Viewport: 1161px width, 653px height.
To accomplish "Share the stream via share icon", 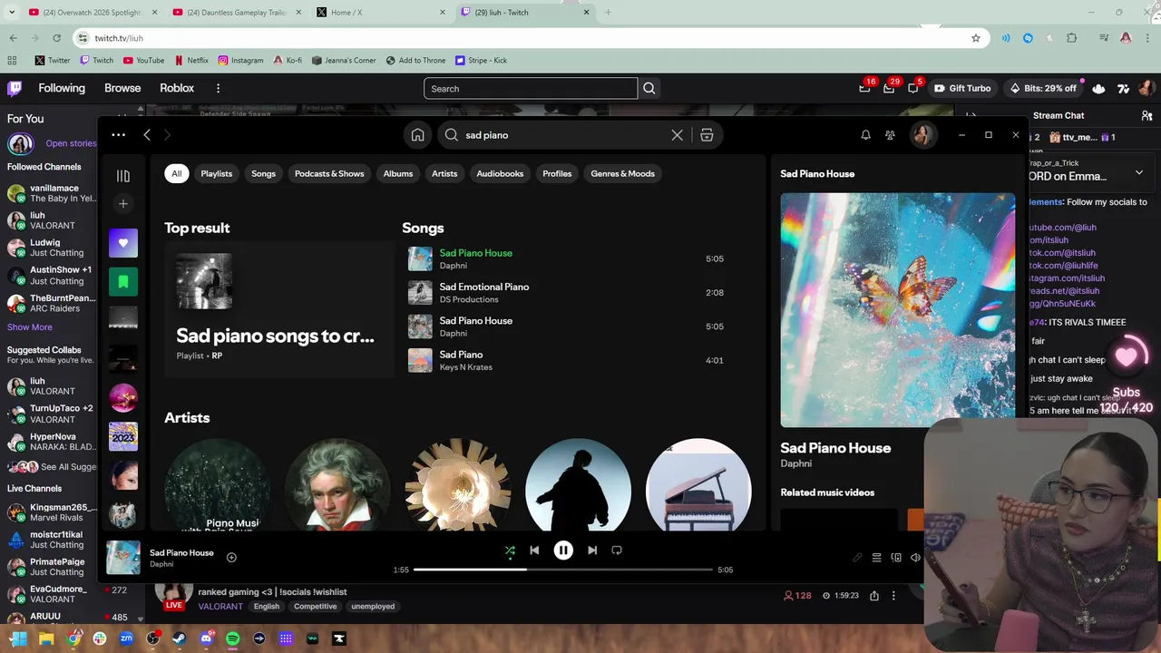I will tap(874, 596).
